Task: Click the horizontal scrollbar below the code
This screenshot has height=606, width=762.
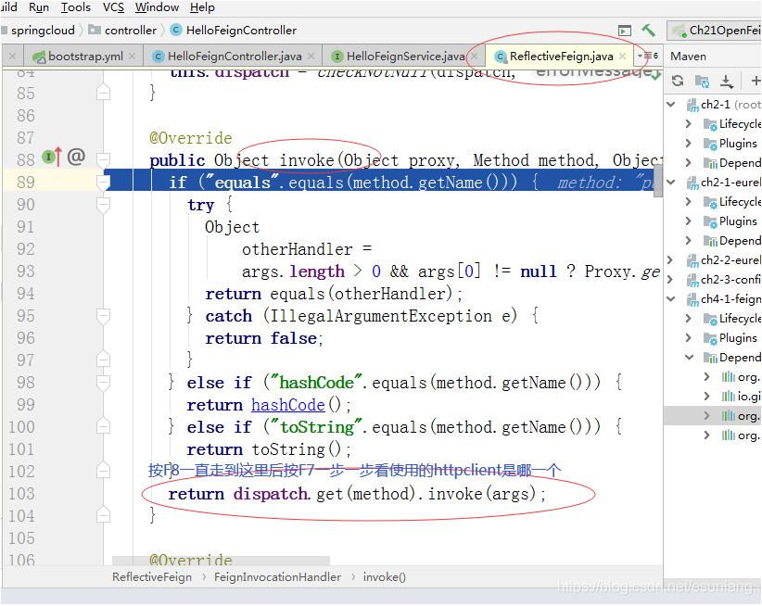Action: (x=221, y=561)
